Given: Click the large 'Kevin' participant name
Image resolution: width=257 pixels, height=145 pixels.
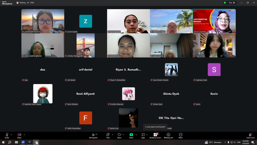Looking at the screenshot, I should (214, 94).
